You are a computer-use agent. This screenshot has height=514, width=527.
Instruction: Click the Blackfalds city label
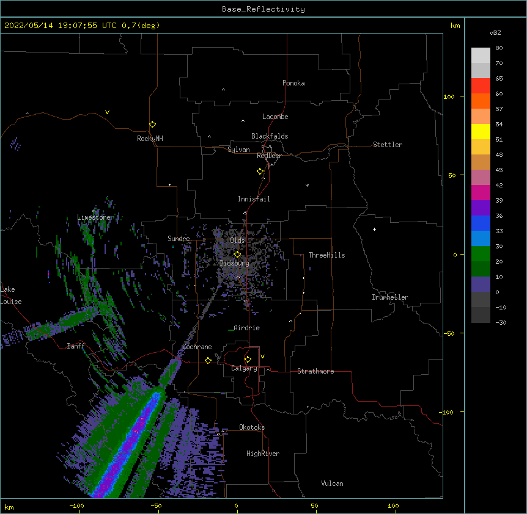270,136
